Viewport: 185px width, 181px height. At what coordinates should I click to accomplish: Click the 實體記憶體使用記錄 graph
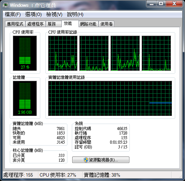110,98
